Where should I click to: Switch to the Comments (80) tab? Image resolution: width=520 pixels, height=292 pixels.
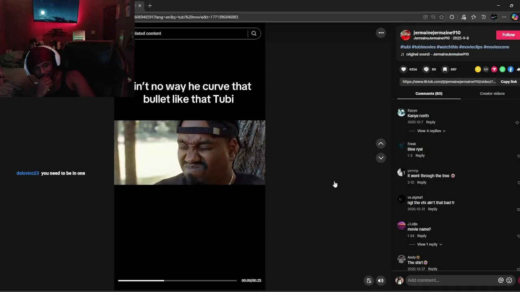click(x=429, y=94)
